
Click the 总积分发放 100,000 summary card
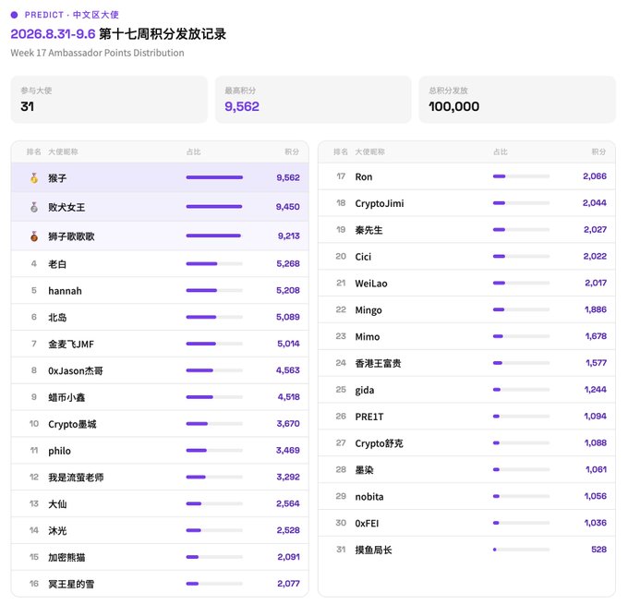(x=517, y=100)
